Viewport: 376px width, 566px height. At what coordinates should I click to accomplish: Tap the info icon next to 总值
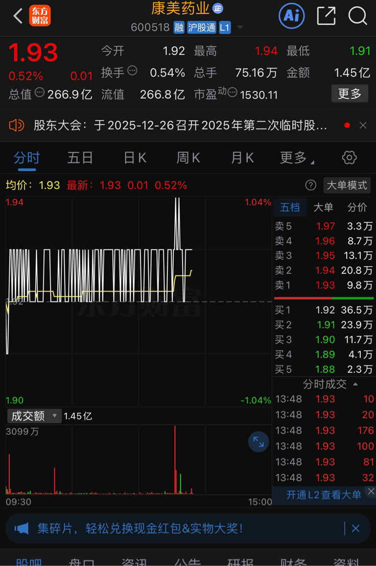(x=39, y=93)
